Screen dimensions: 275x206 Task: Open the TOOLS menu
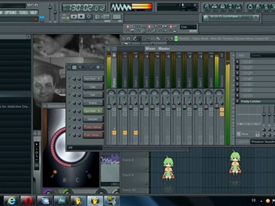pos(23,12)
